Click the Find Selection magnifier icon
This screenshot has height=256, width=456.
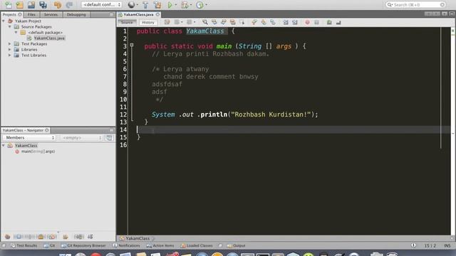[205, 22]
